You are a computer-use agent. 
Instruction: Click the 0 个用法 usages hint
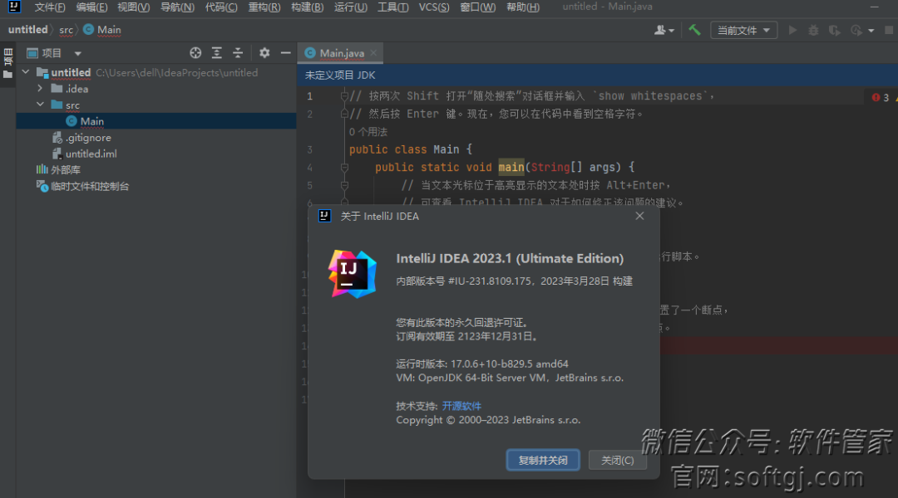[x=368, y=132]
